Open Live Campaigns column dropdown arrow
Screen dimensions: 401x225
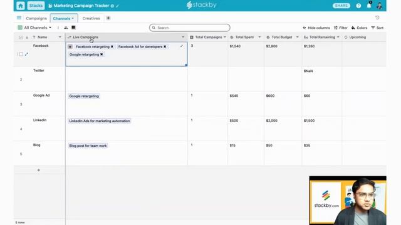tap(183, 37)
